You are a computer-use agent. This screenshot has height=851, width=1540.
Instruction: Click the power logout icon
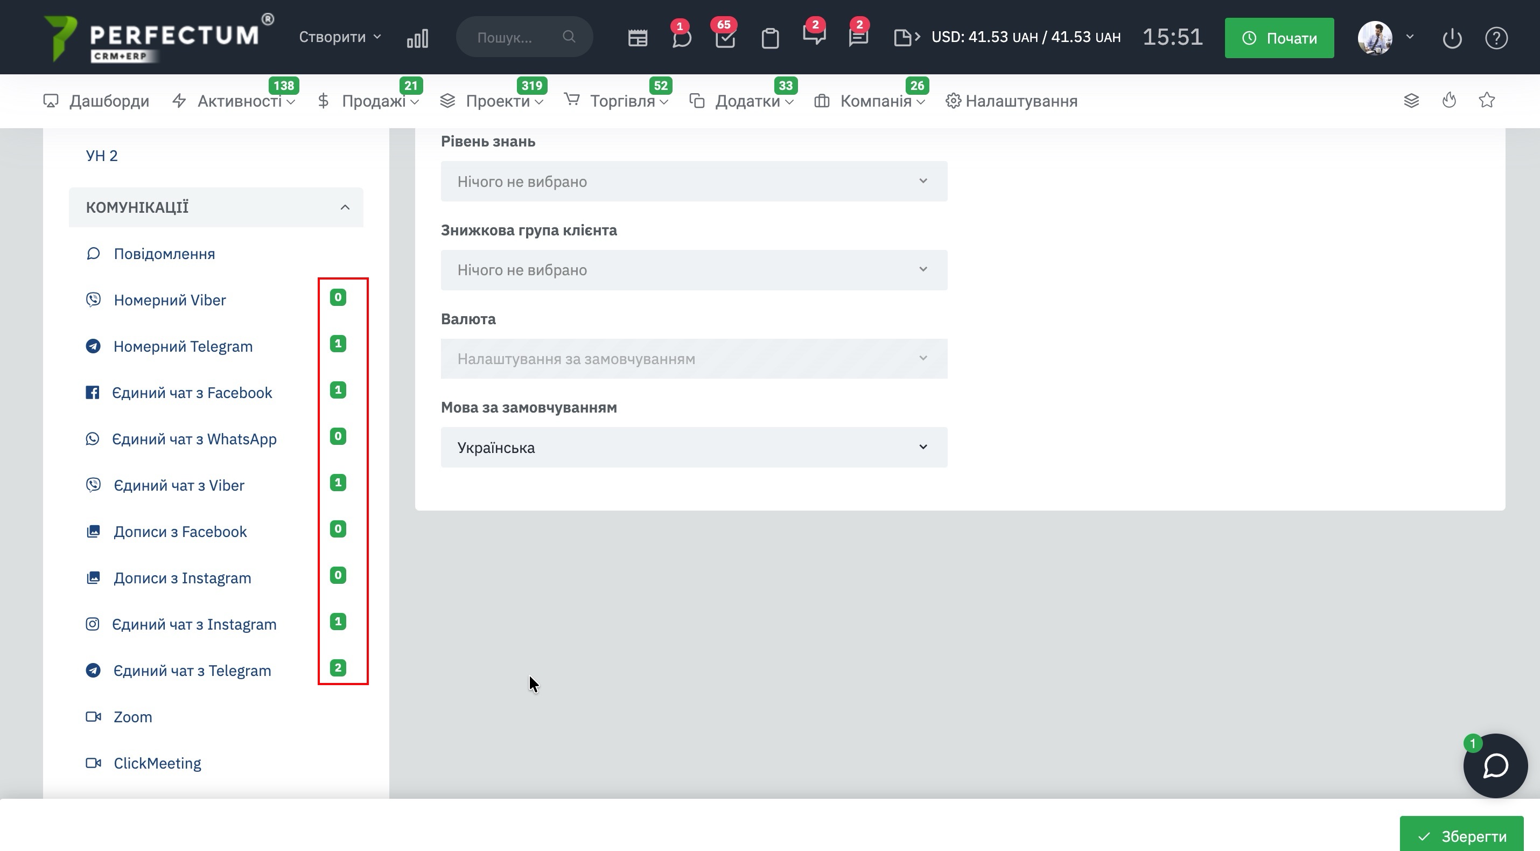click(1452, 39)
